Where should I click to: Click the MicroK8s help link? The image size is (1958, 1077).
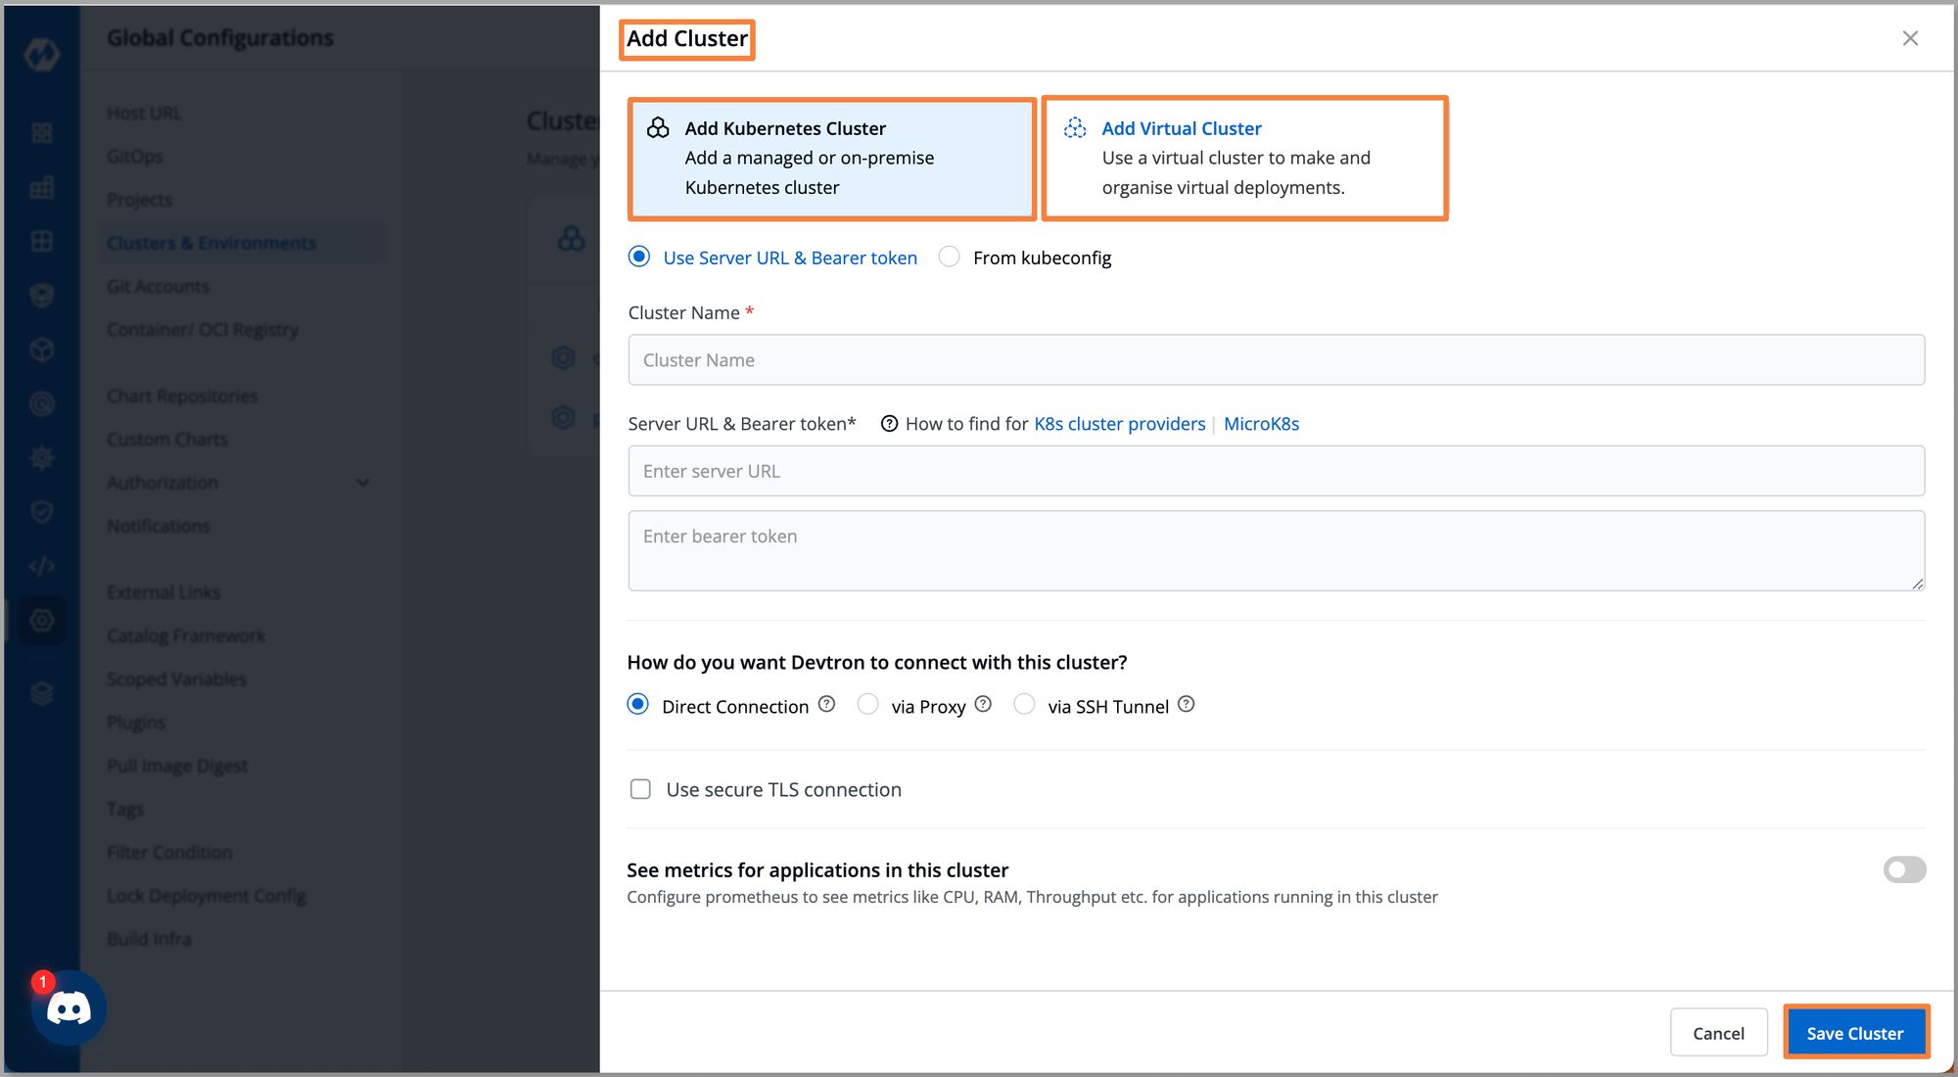tap(1261, 424)
